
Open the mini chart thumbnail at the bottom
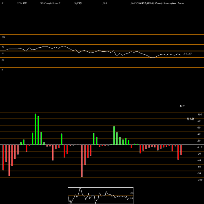101,195
